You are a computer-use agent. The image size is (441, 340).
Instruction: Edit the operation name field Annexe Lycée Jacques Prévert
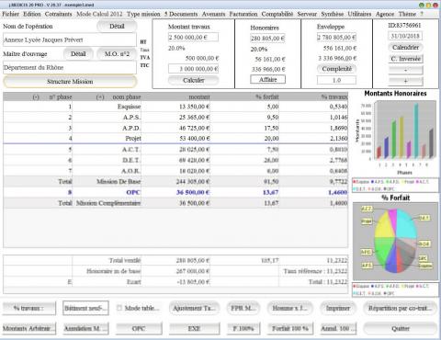[70, 40]
